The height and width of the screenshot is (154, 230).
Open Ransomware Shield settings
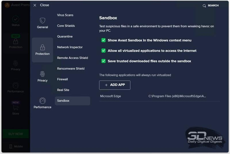click(71, 69)
